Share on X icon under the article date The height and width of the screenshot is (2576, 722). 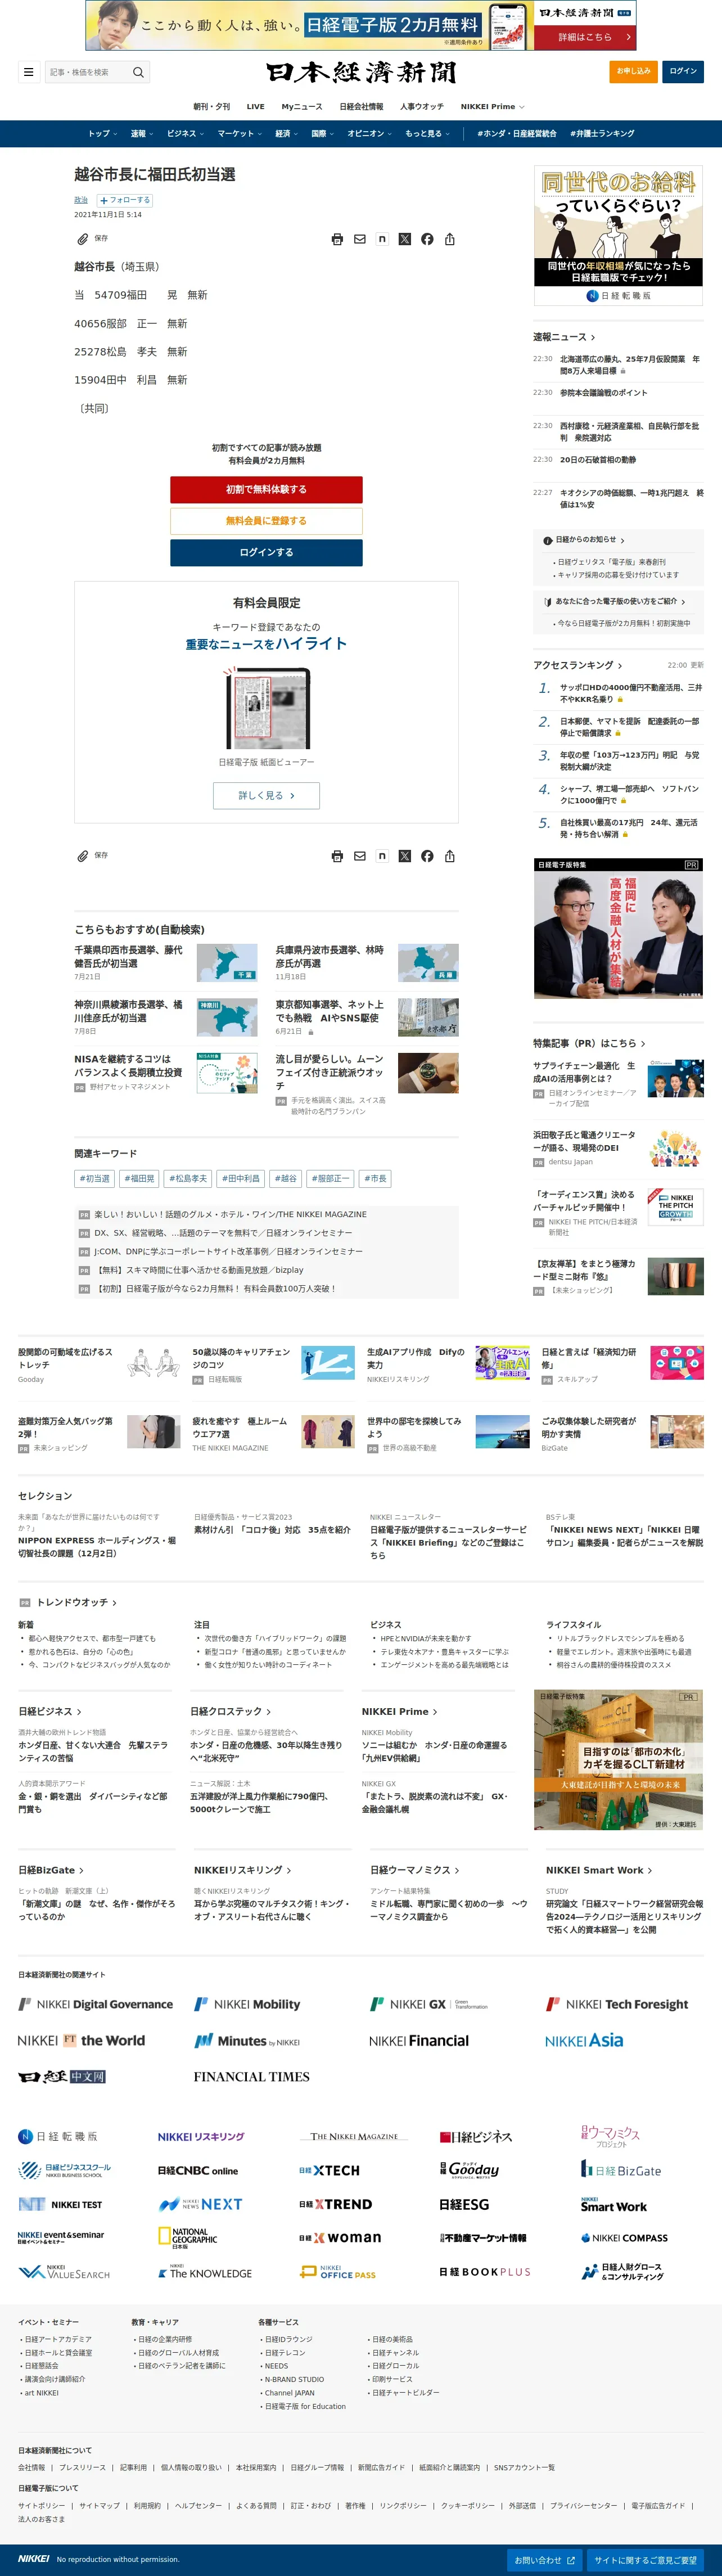[x=405, y=239]
